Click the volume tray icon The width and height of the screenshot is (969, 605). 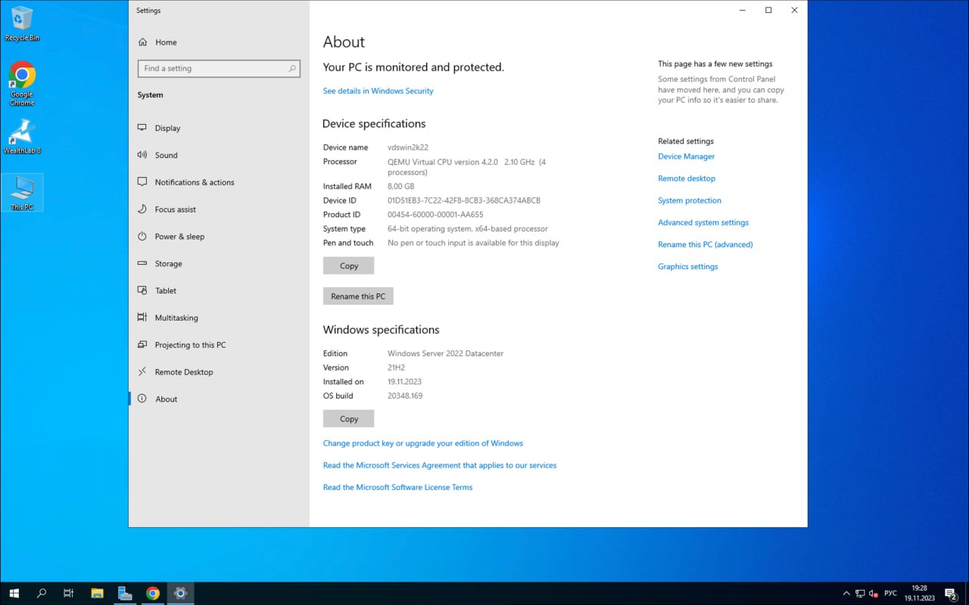click(x=874, y=594)
